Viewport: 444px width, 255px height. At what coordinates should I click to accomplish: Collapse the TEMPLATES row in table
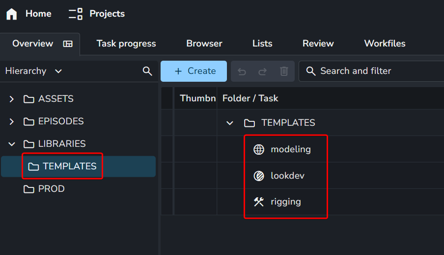(229, 123)
